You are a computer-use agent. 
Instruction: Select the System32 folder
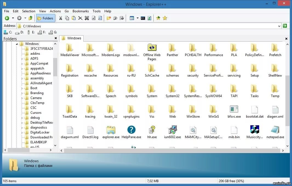pos(173,91)
